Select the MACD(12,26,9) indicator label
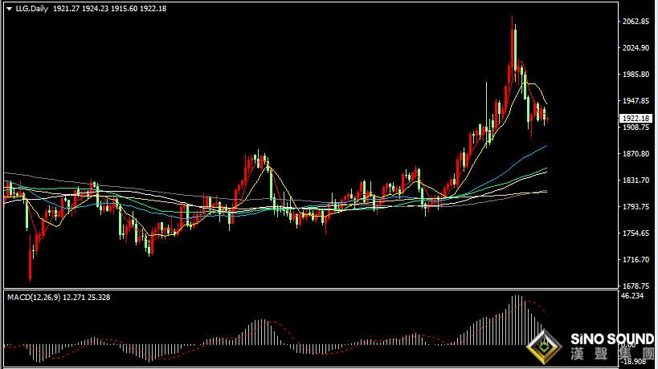This screenshot has height=369, width=658. (x=34, y=298)
